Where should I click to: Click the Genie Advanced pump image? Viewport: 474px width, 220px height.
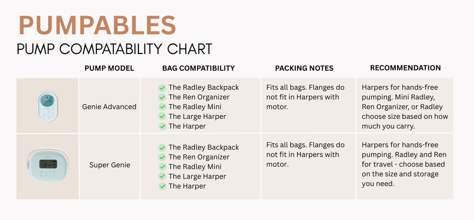coord(48,106)
